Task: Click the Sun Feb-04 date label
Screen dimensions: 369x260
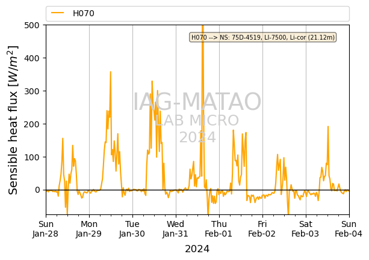Action: pos(349,229)
